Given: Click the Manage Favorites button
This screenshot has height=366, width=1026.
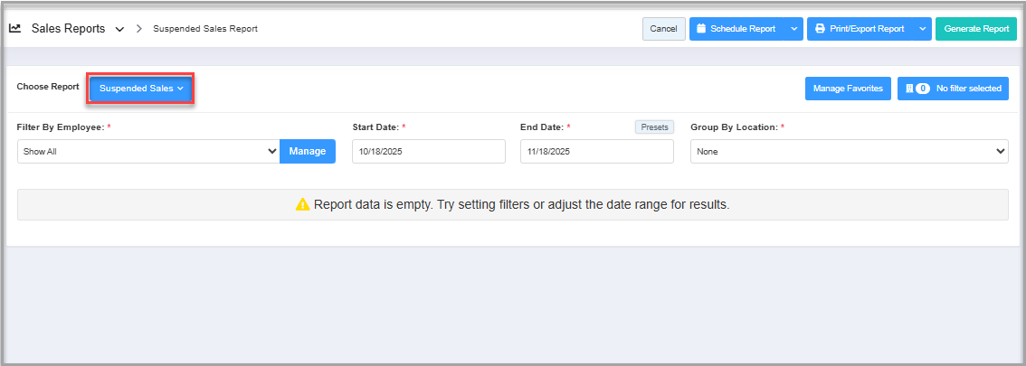Looking at the screenshot, I should tap(848, 89).
